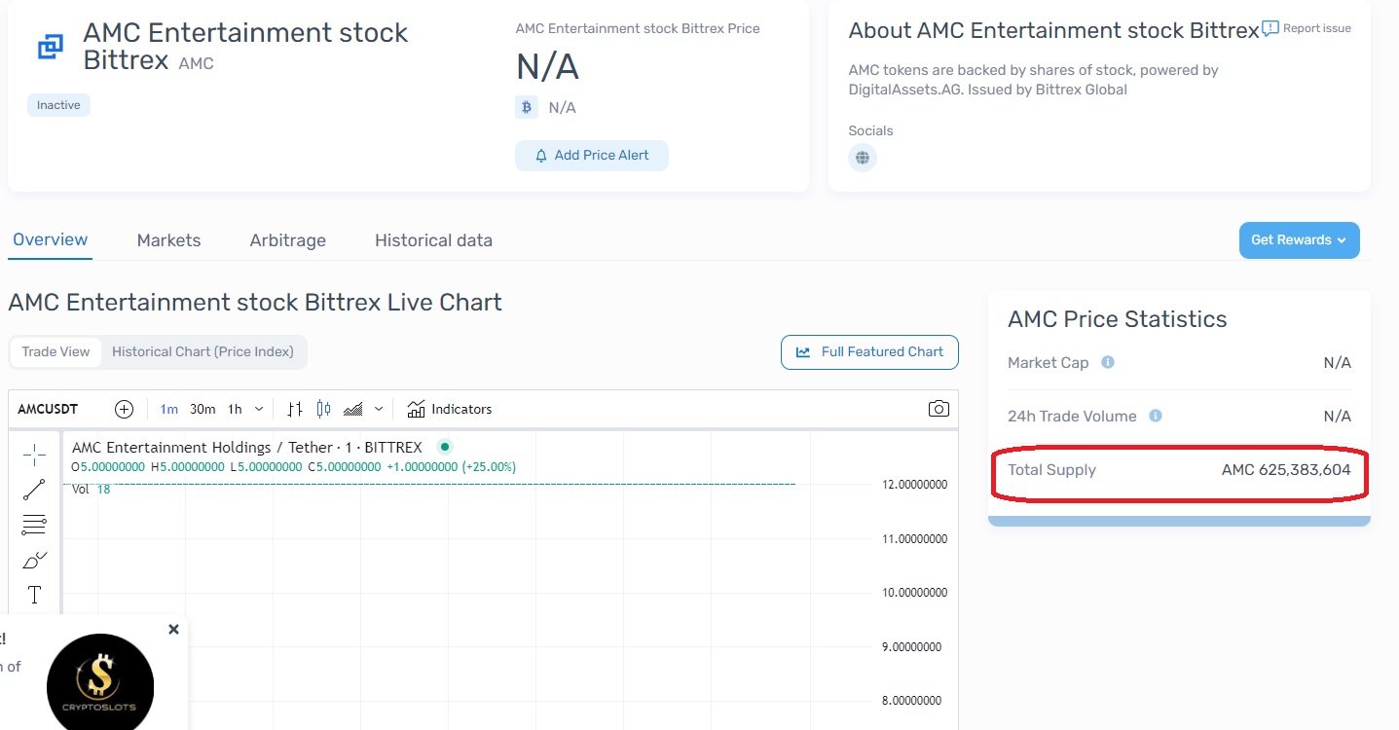The height and width of the screenshot is (730, 1399).
Task: Set chart interval to 30m
Action: [202, 409]
